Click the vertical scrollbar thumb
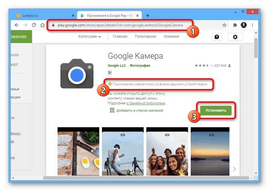Viewport: 269px width, 191px height. 256,48
